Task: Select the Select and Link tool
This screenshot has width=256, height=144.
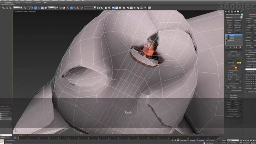Action: (4, 8)
